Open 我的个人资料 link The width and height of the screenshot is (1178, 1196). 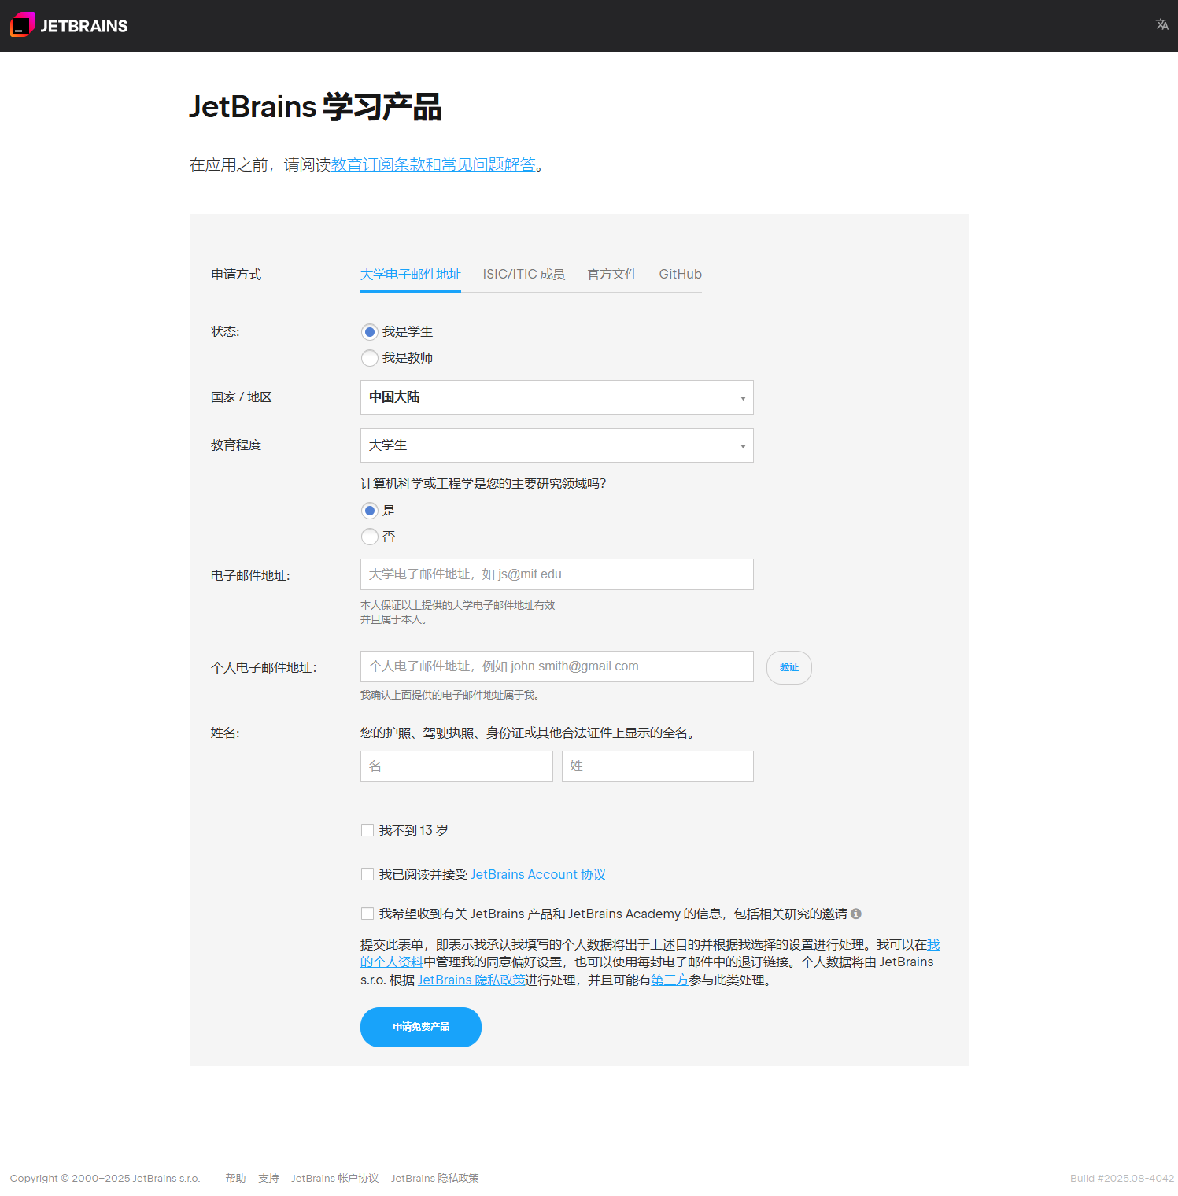[x=392, y=962]
